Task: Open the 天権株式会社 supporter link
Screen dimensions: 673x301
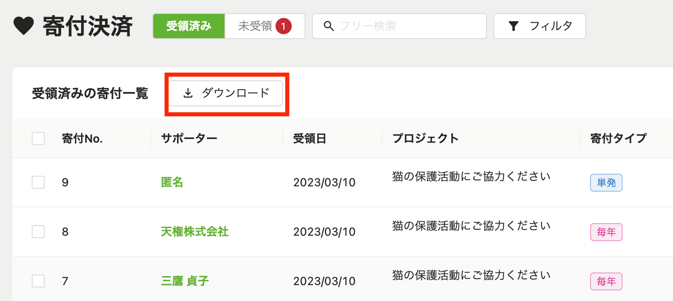Action: click(x=194, y=232)
